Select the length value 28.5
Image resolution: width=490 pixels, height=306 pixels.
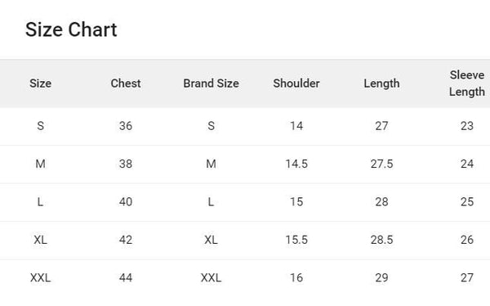pyautogui.click(x=381, y=240)
